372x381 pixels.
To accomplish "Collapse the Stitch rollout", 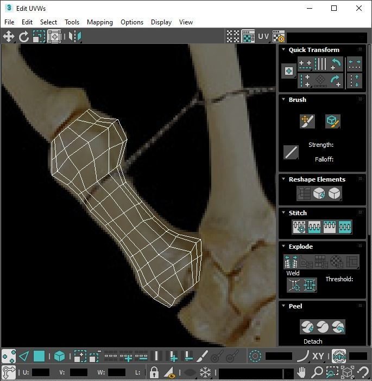I will click(x=283, y=212).
